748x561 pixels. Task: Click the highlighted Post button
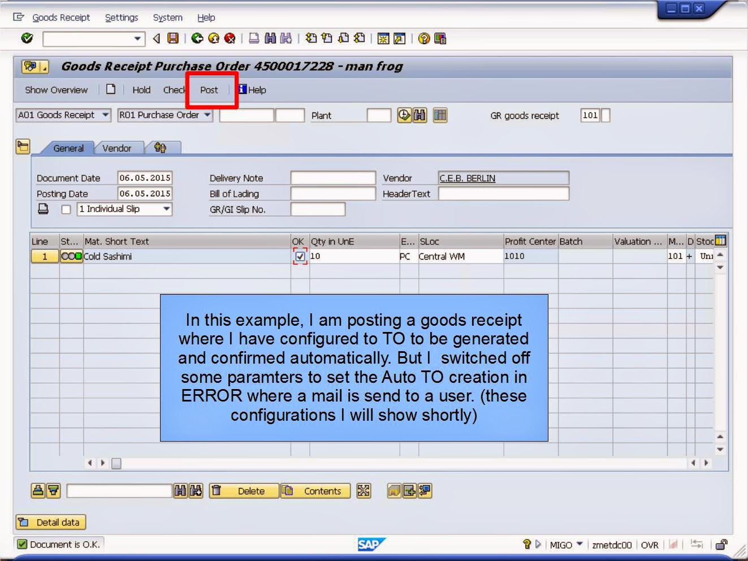pyautogui.click(x=209, y=89)
